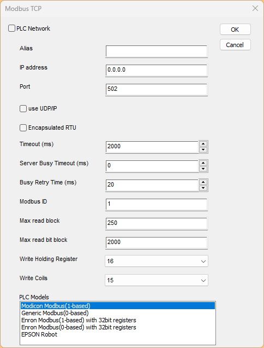Raise Busy Retry Time with up arrow
This screenshot has height=348, width=264.
tap(203, 182)
